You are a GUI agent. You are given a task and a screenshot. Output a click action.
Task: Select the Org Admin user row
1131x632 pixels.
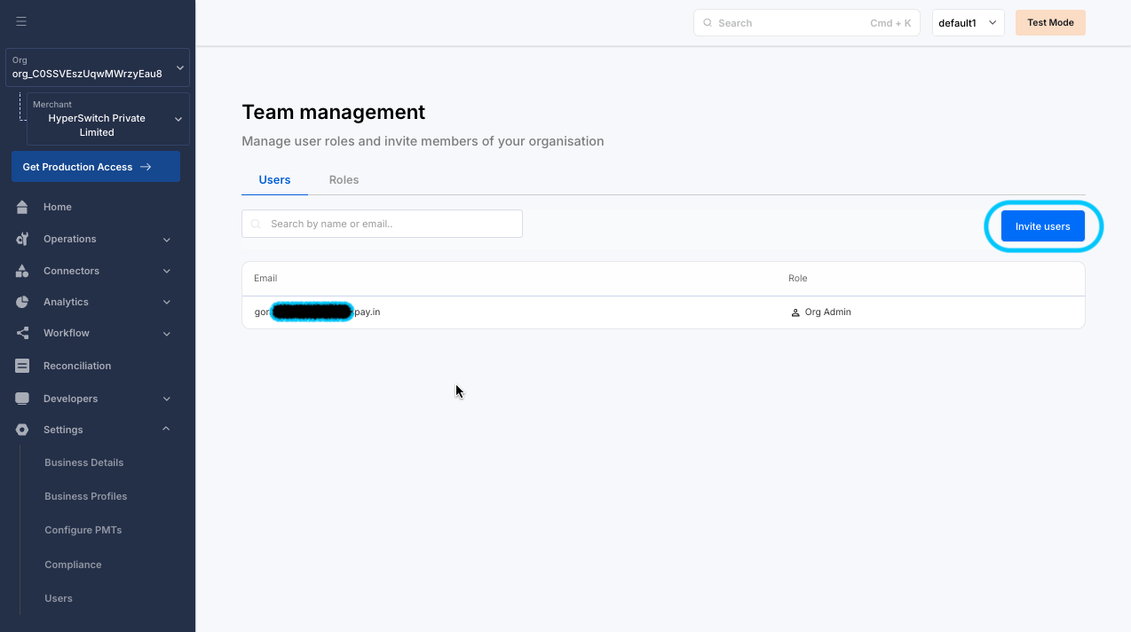(662, 312)
